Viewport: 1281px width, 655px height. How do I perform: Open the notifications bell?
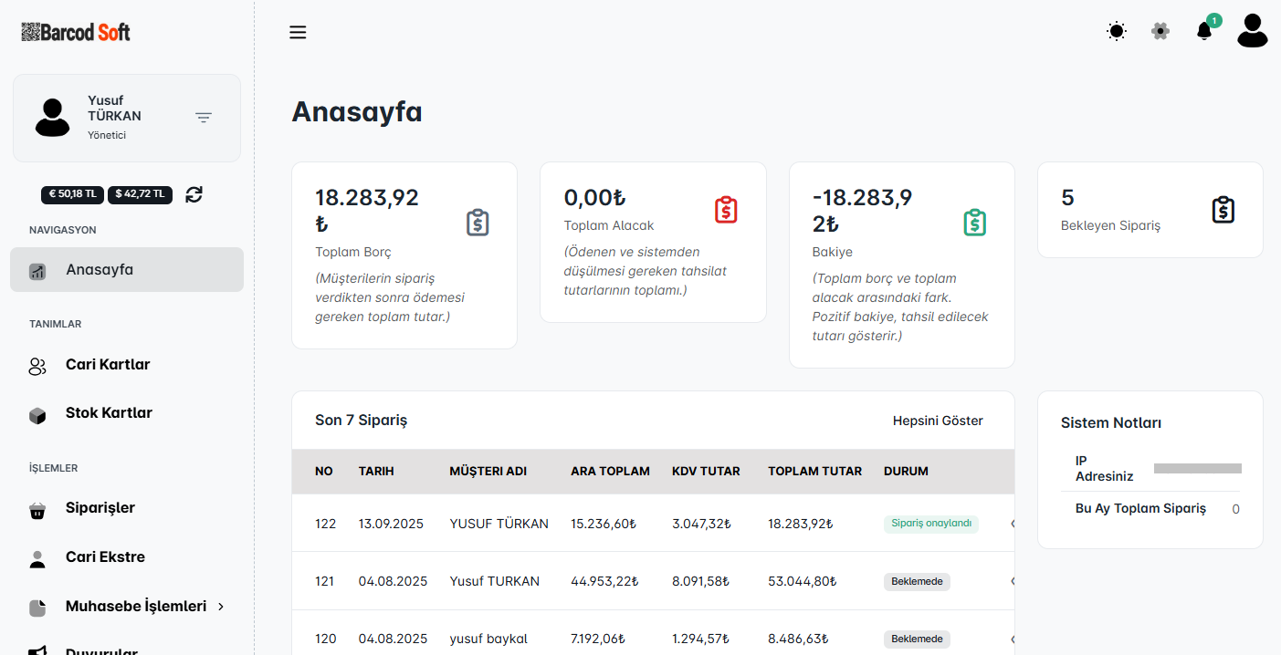tap(1204, 32)
